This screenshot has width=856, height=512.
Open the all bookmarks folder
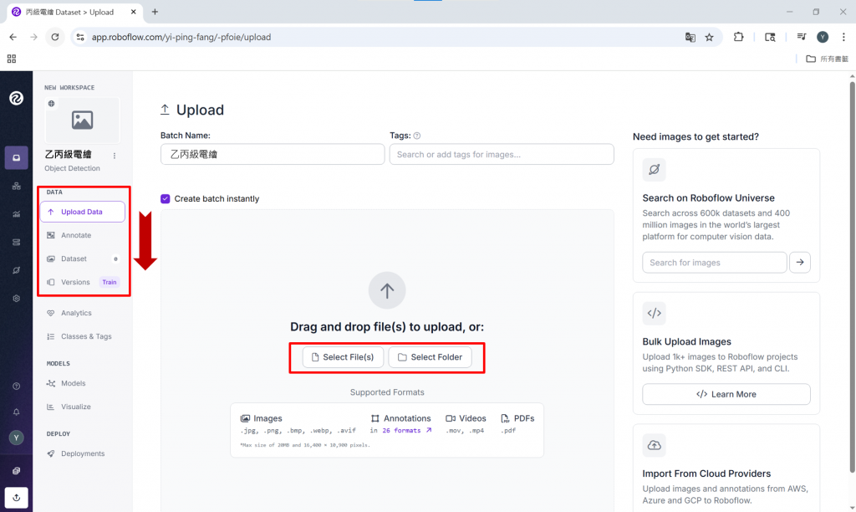point(827,59)
